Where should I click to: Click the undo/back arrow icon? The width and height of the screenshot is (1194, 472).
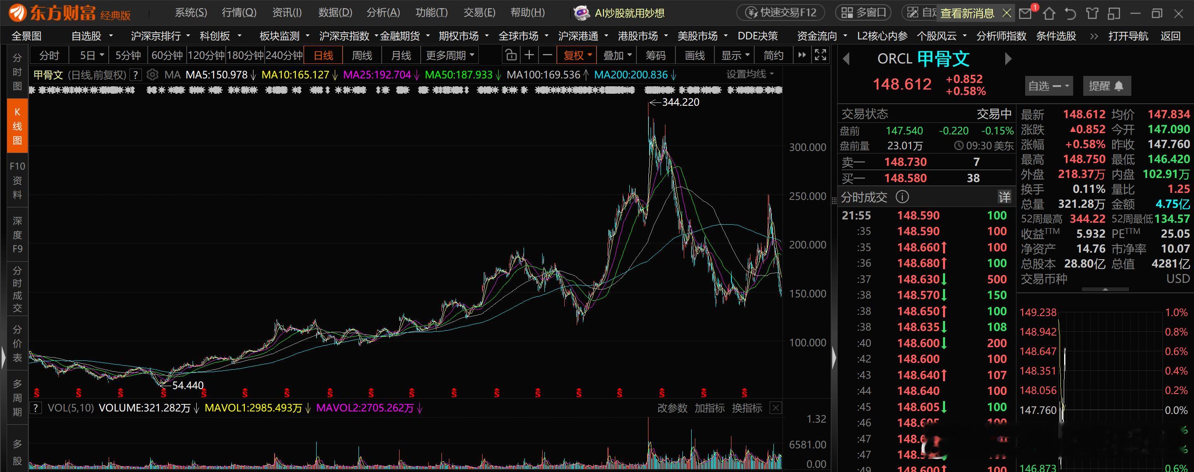click(1070, 13)
